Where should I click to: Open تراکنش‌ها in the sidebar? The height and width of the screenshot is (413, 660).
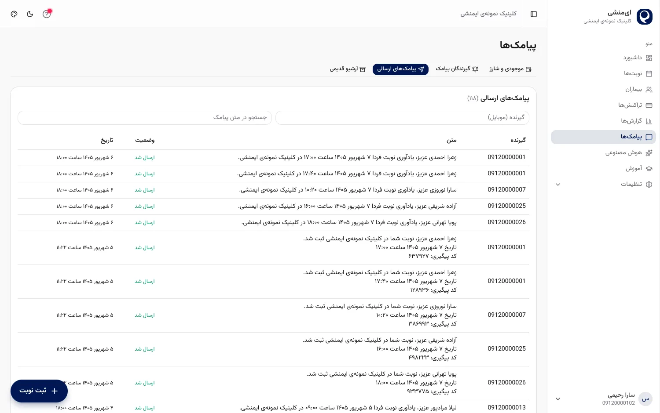coord(603,105)
